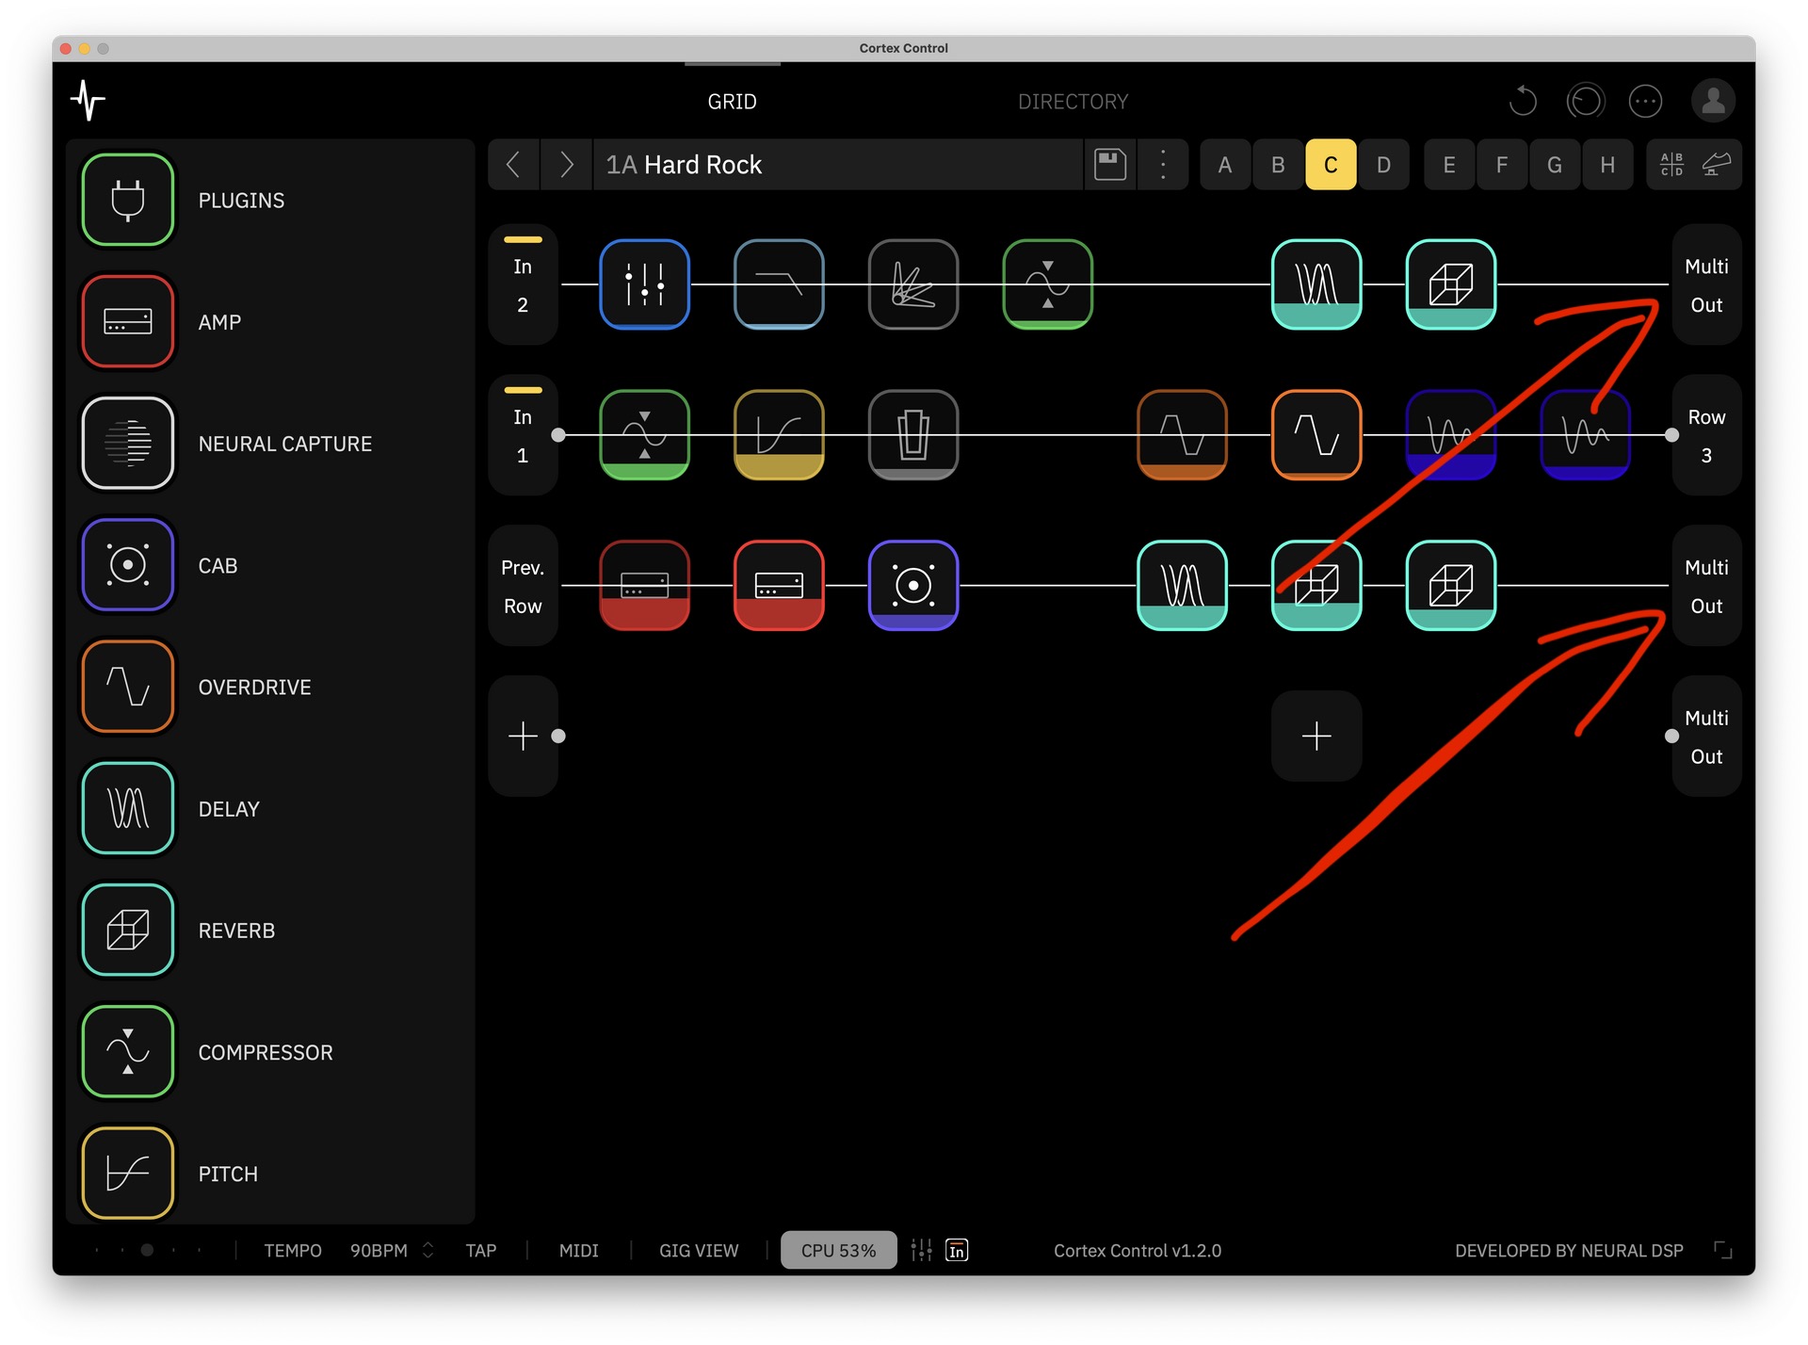Select the Delay category icon
The width and height of the screenshot is (1808, 1345).
click(x=128, y=808)
